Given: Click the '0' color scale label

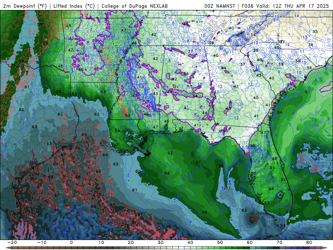Looking at the screenshot, I should (71, 242).
